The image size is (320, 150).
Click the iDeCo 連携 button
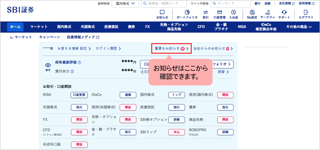click(x=128, y=95)
